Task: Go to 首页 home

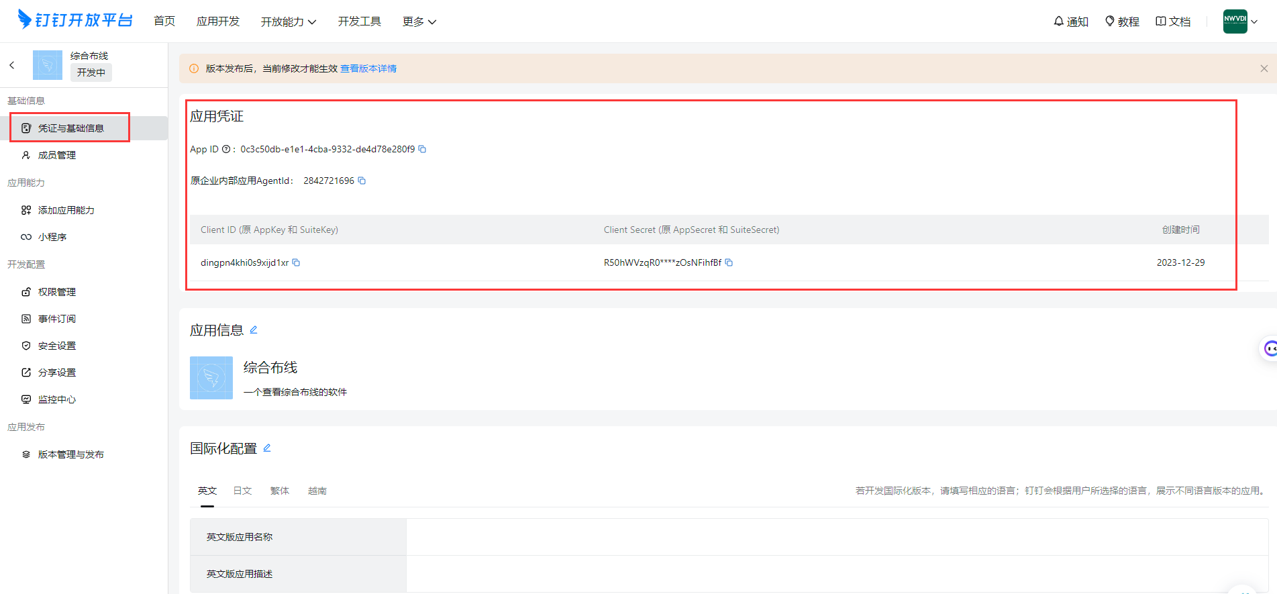Action: tap(164, 21)
